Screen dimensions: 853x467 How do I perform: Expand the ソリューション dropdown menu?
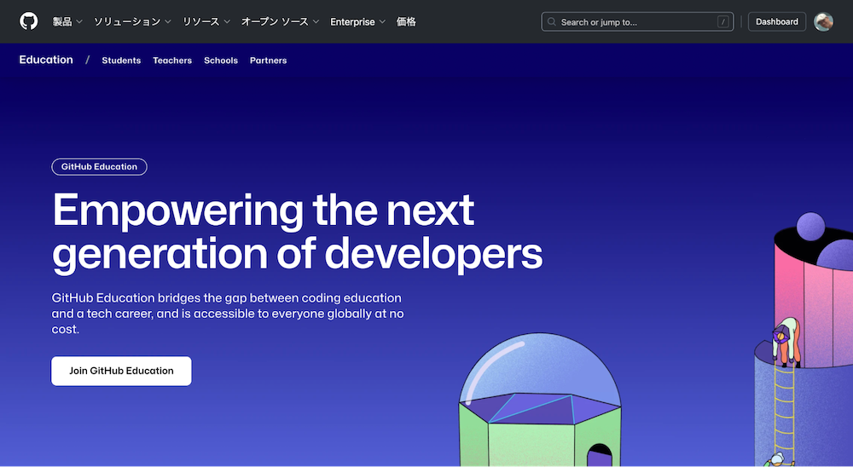pos(132,22)
